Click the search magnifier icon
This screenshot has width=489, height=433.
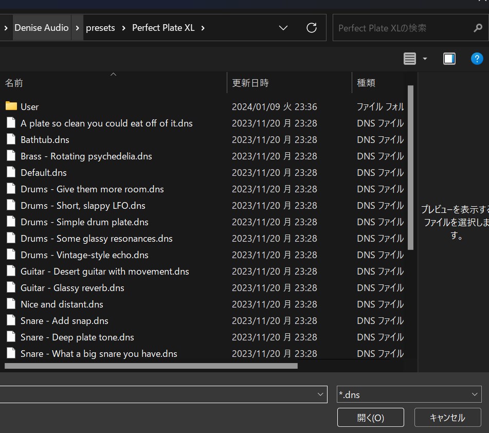coord(477,28)
